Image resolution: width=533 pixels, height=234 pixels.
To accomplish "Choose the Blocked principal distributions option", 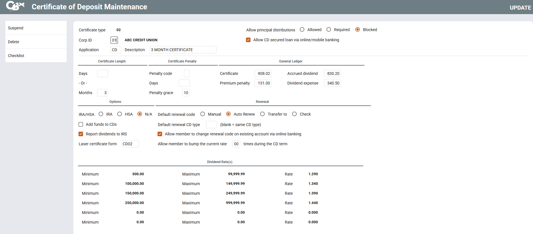I will [x=358, y=30].
